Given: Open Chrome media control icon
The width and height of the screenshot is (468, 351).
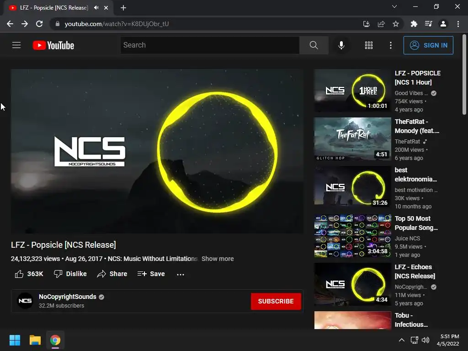Looking at the screenshot, I should pyautogui.click(x=428, y=24).
